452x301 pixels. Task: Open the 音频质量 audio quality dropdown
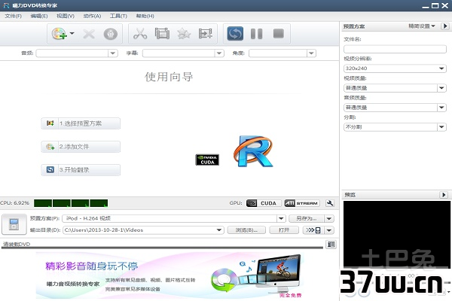395,108
